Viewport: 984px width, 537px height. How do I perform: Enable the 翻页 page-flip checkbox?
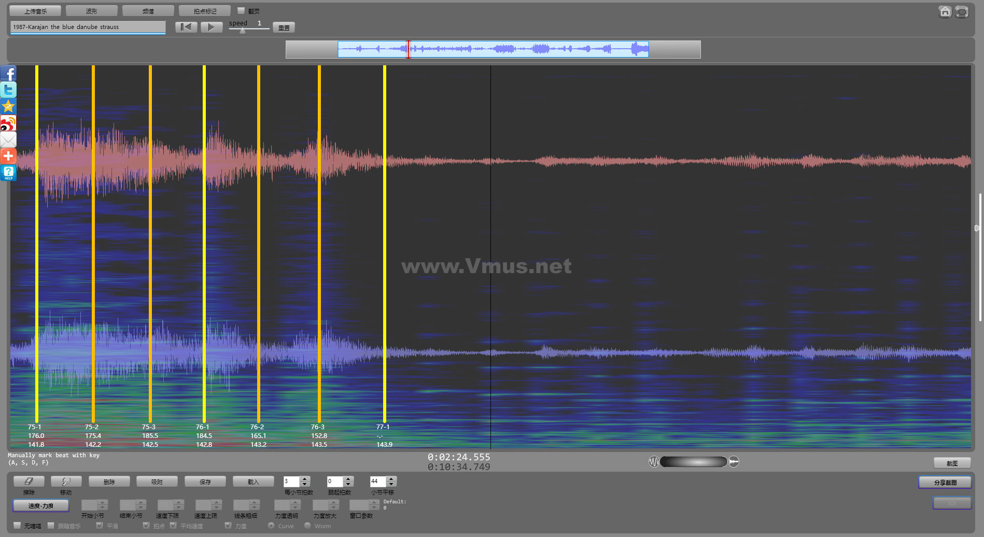click(x=241, y=10)
